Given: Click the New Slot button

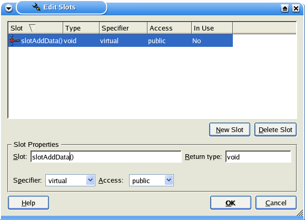Looking at the screenshot, I should tap(230, 129).
